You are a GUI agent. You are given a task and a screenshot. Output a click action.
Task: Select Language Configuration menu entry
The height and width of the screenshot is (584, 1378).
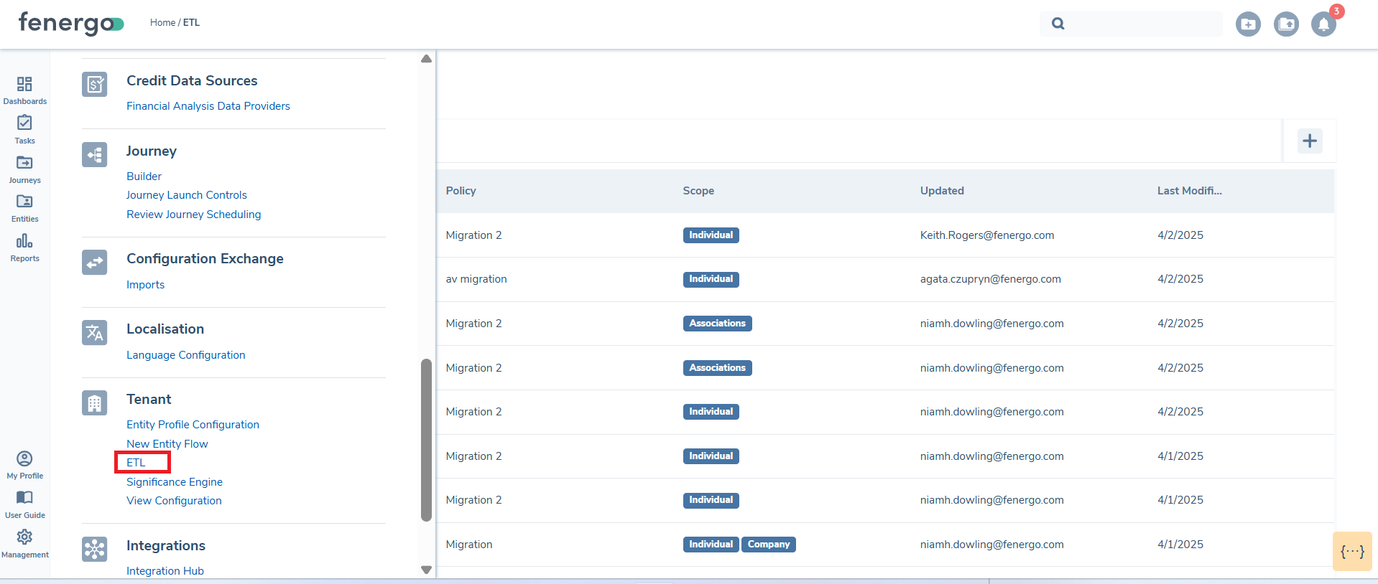pyautogui.click(x=185, y=355)
